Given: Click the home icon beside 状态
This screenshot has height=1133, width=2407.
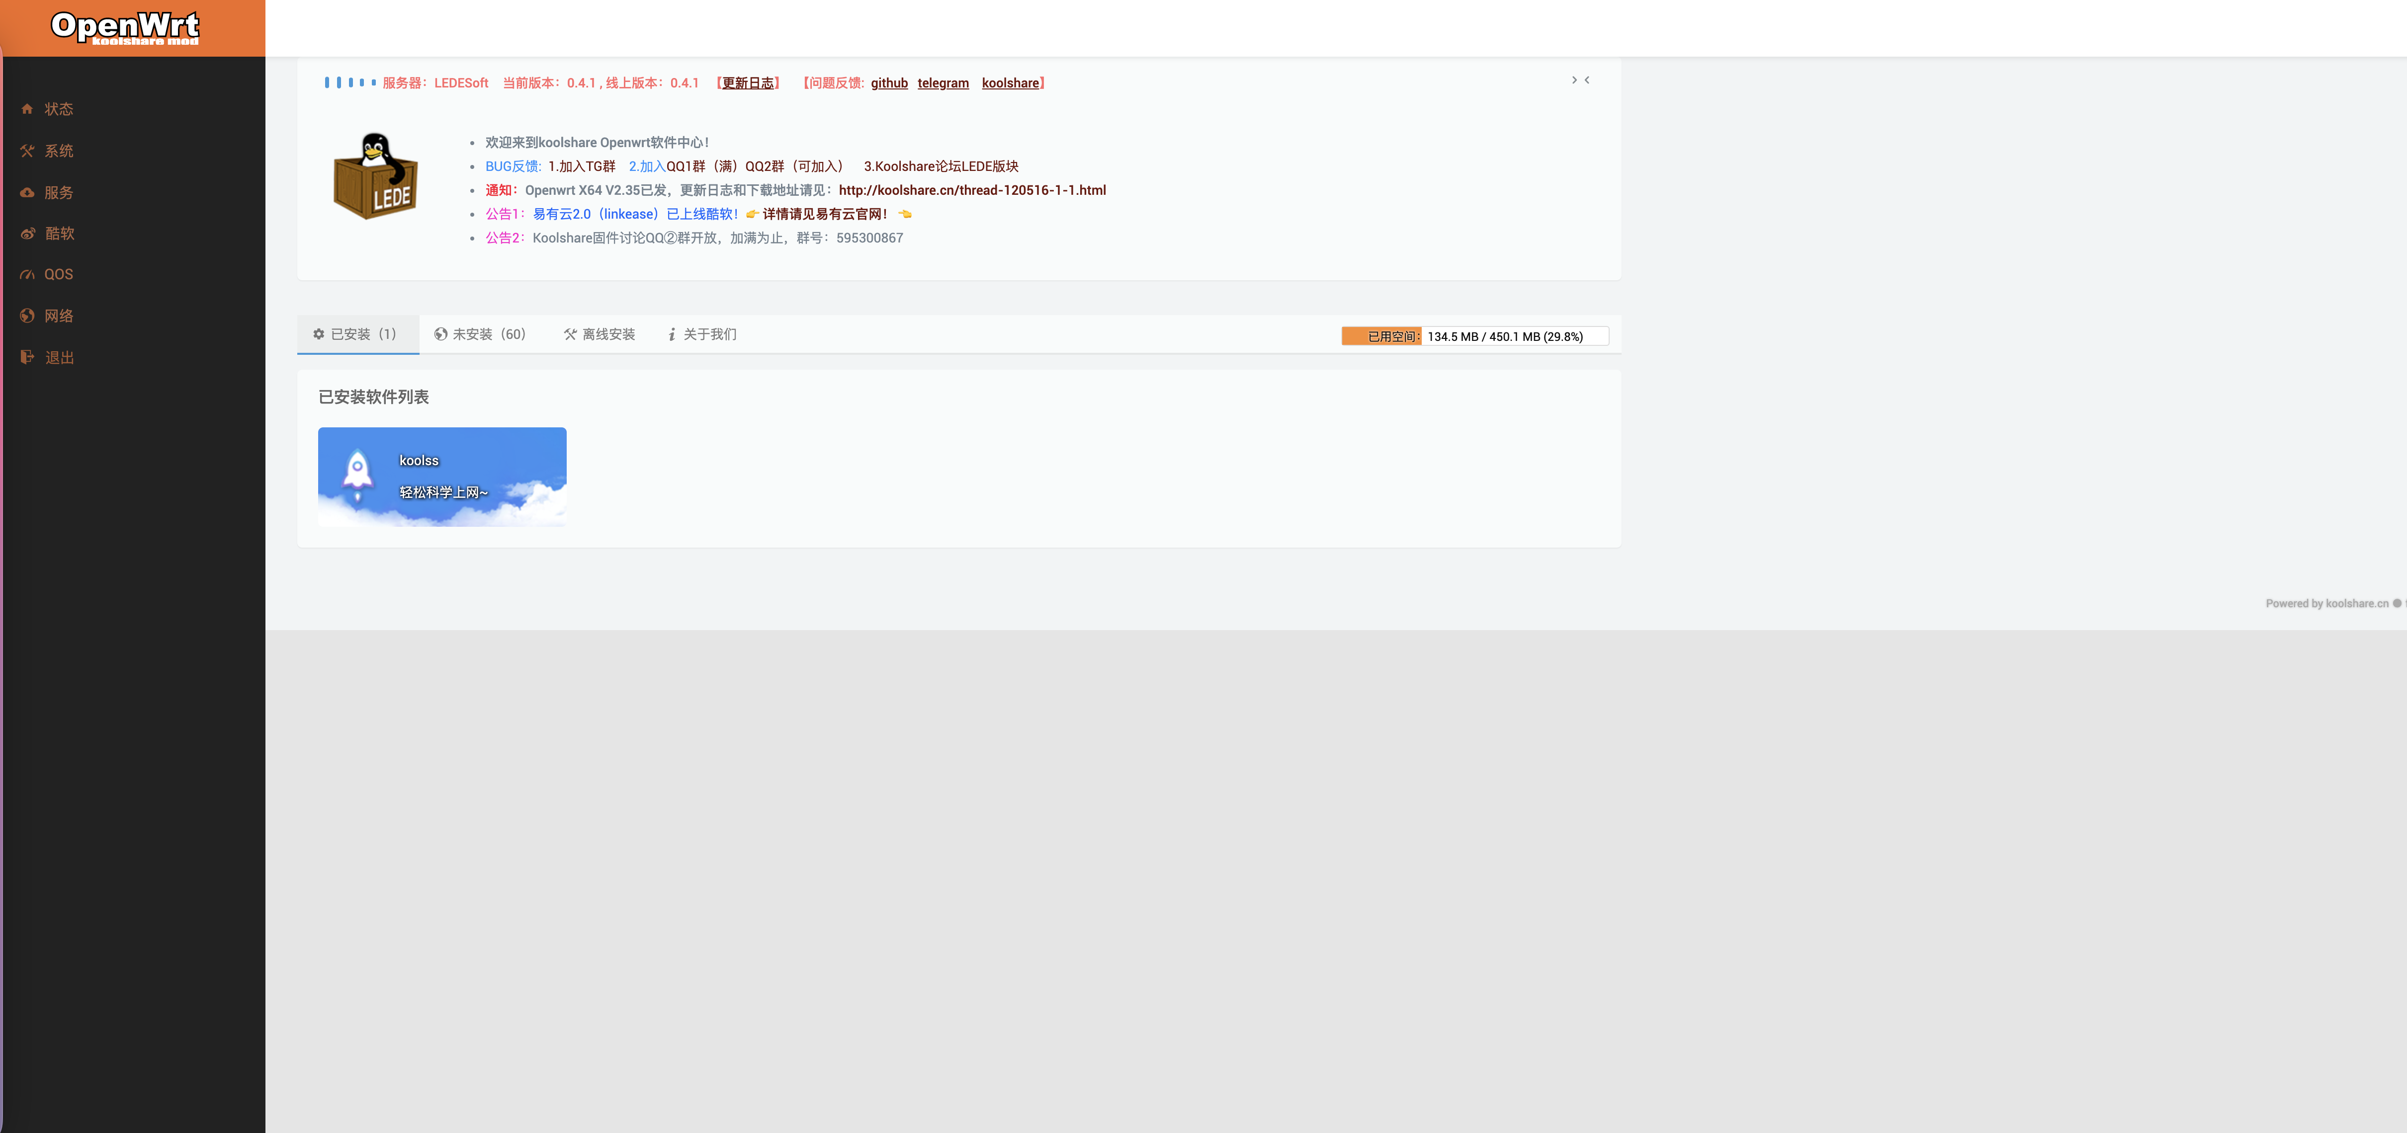Looking at the screenshot, I should coord(27,109).
